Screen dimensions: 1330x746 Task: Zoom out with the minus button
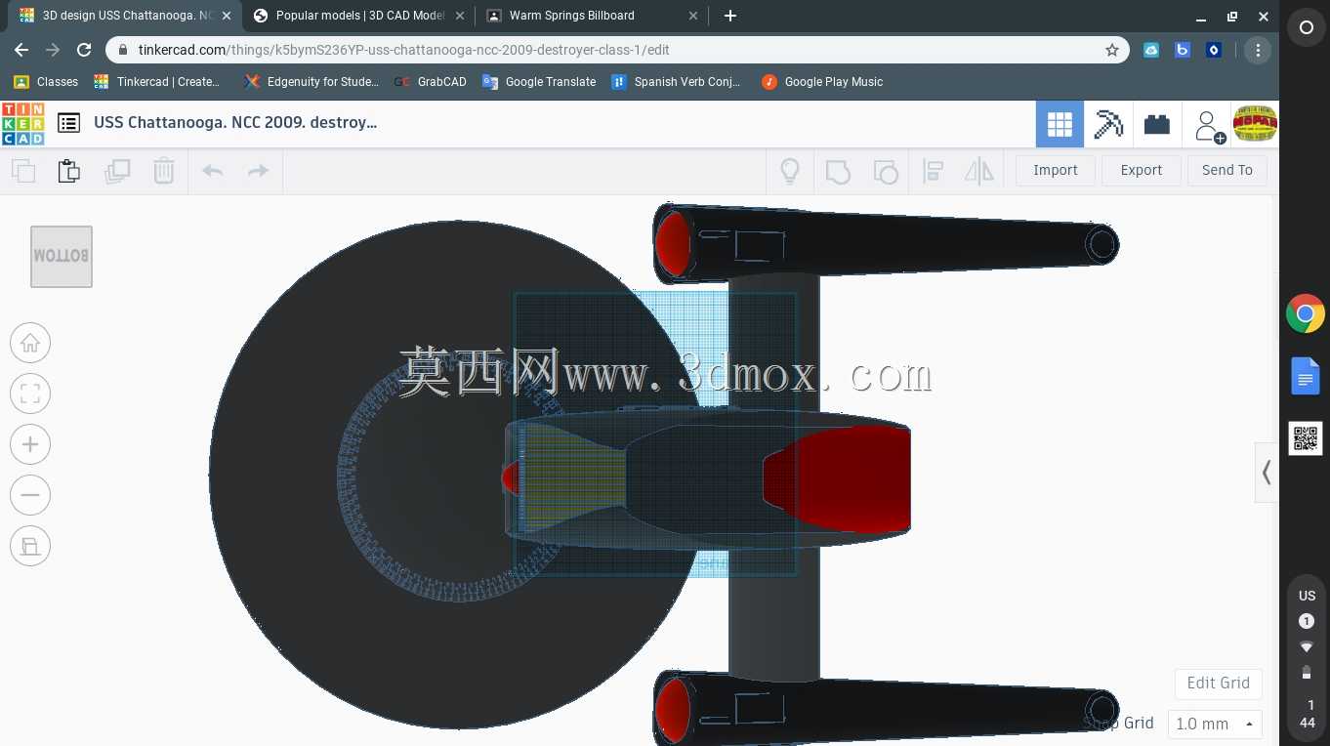point(30,495)
